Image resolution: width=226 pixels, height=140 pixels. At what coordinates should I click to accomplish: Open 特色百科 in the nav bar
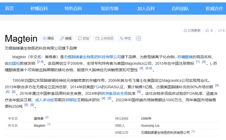coord(73,8)
